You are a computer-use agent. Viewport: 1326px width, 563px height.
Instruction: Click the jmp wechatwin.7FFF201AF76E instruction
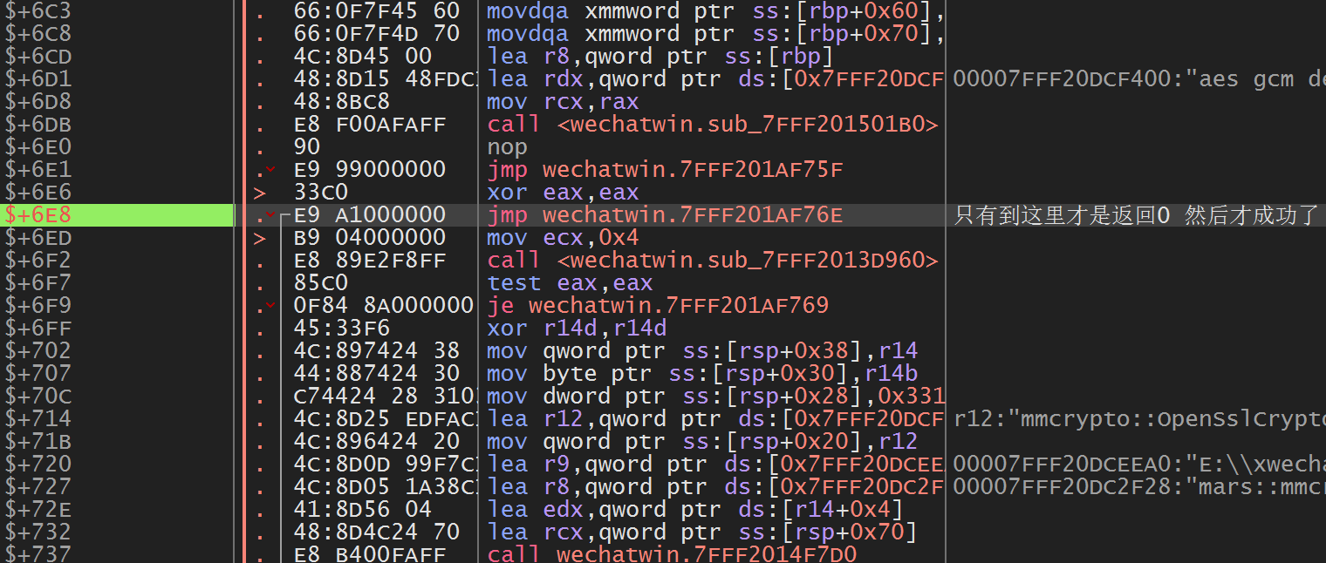[x=665, y=215]
